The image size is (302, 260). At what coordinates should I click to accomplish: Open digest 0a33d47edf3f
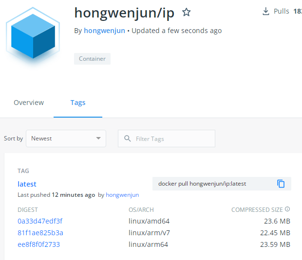[x=40, y=221]
